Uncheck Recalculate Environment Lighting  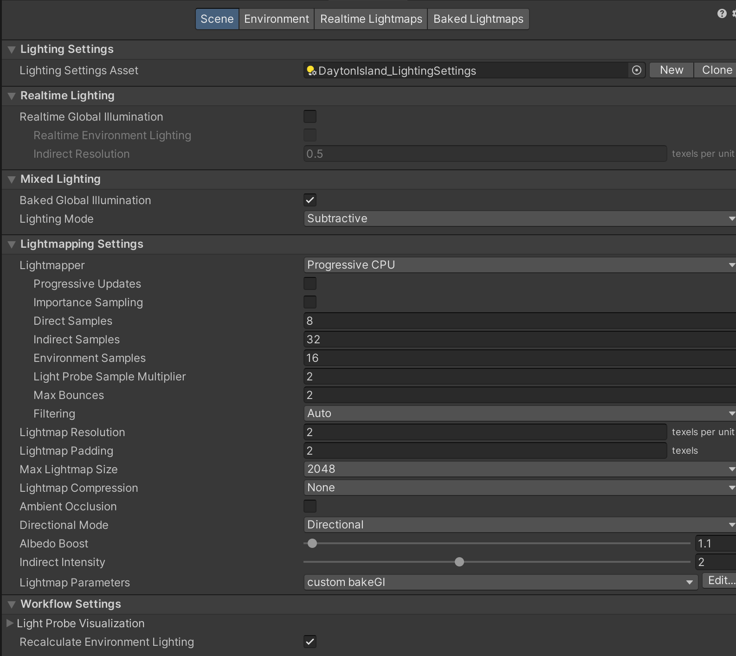[310, 642]
